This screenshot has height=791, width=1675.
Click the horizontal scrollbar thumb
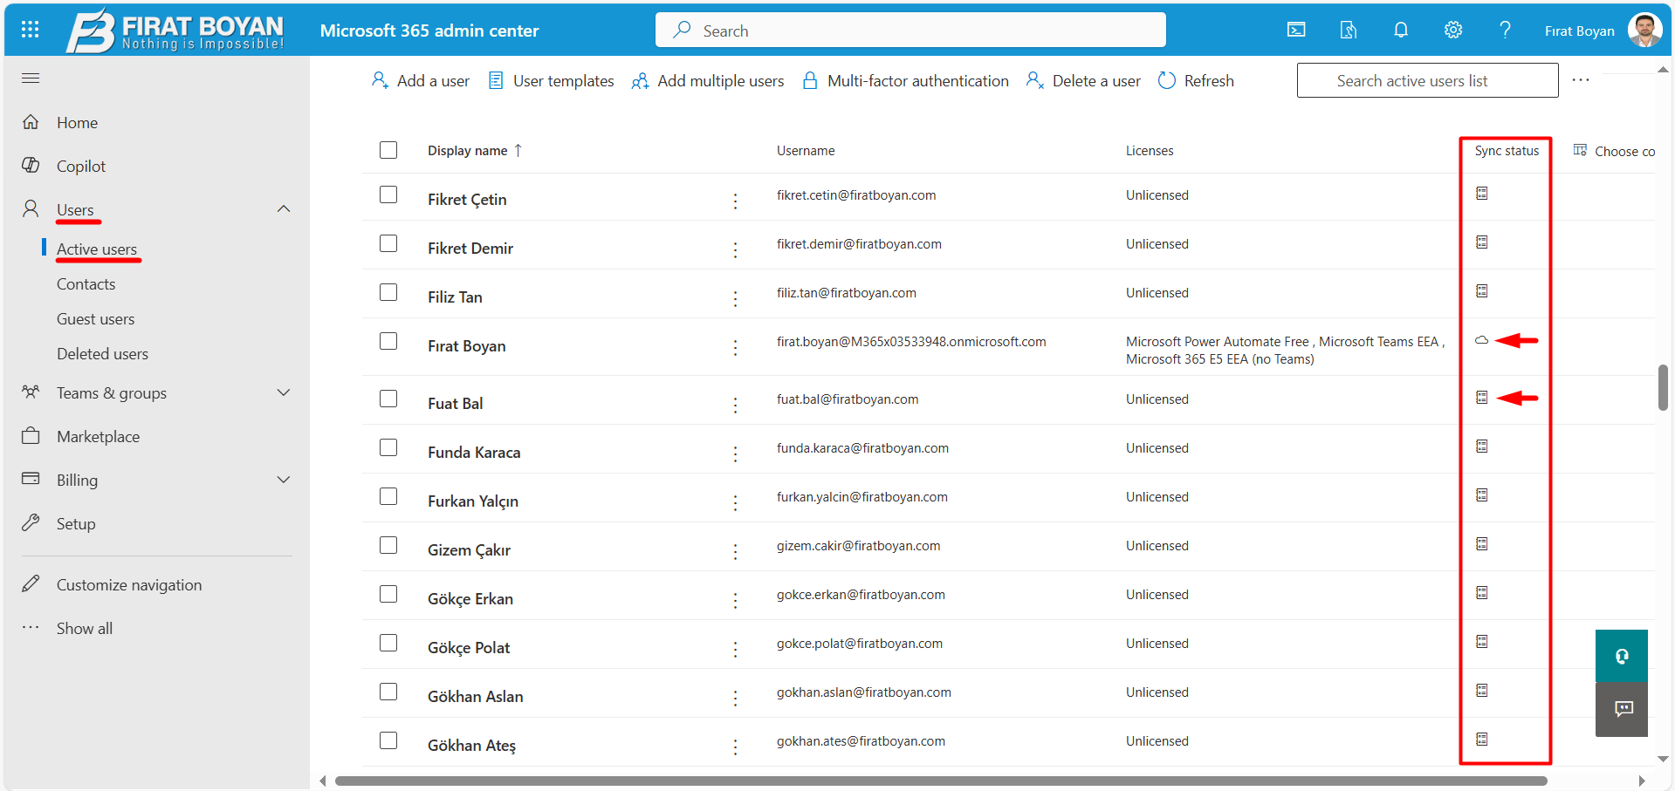pos(941,781)
